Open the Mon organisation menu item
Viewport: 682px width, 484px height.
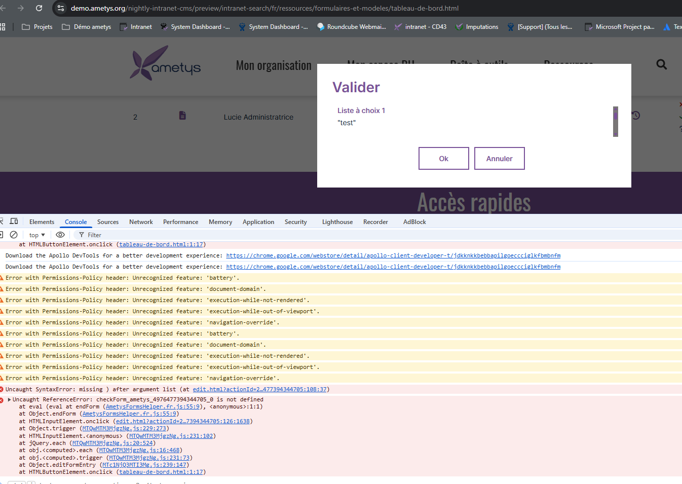click(x=274, y=66)
